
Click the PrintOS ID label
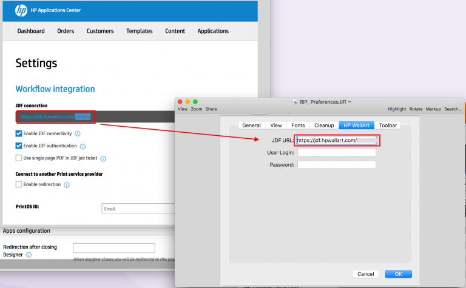(x=27, y=207)
